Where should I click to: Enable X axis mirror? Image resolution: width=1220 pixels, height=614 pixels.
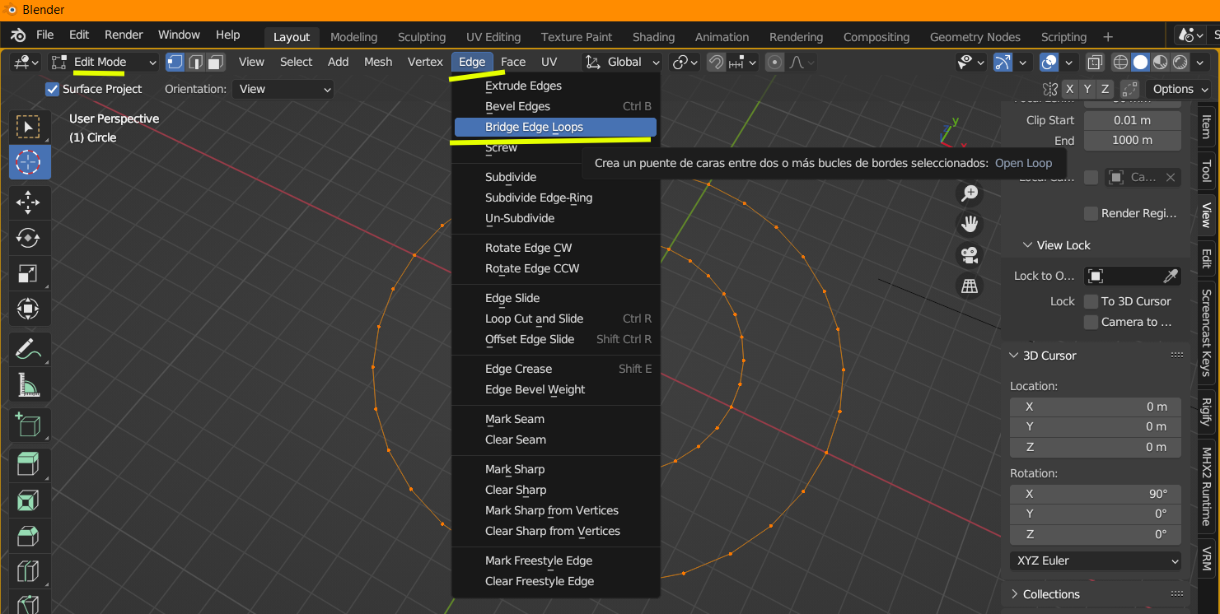[x=1069, y=89]
